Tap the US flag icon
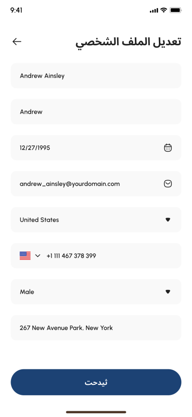This screenshot has height=417, width=192. coord(25,256)
